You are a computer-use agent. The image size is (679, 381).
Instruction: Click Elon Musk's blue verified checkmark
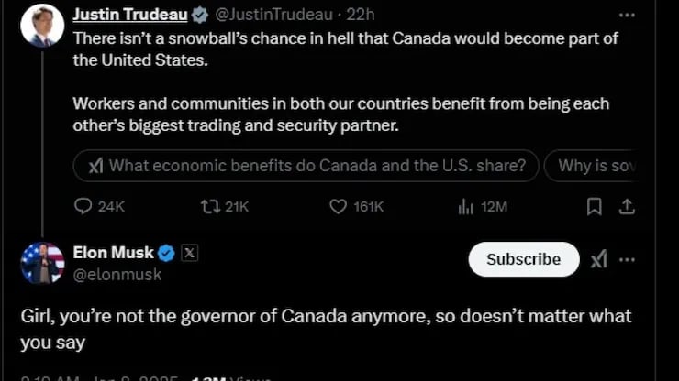tap(167, 253)
